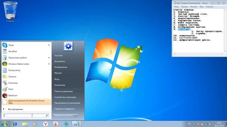Open the Файл menu in Notepad
The width and height of the screenshot is (227, 127).
point(176,7)
